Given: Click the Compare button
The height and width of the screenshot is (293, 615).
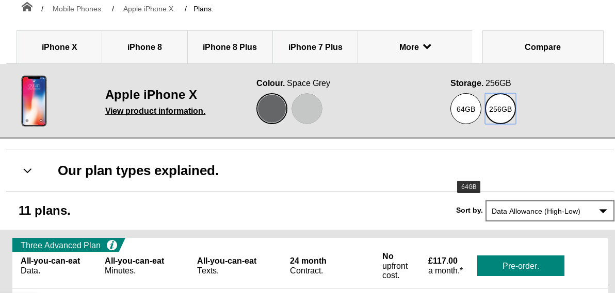Looking at the screenshot, I should pos(543,47).
